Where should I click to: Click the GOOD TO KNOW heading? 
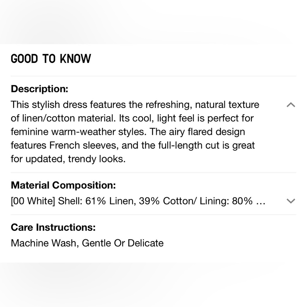pos(51,59)
